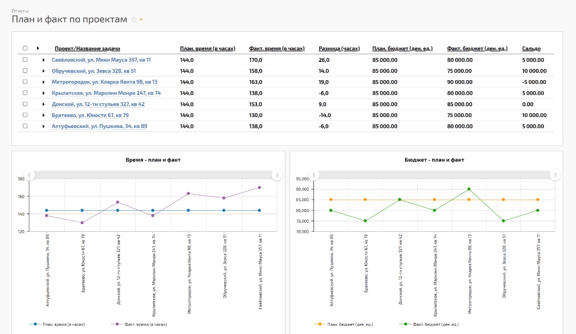Image resolution: width=576 pixels, height=334 pixels.
Task: Sort by План. время (в часах) column
Action: tap(207, 48)
